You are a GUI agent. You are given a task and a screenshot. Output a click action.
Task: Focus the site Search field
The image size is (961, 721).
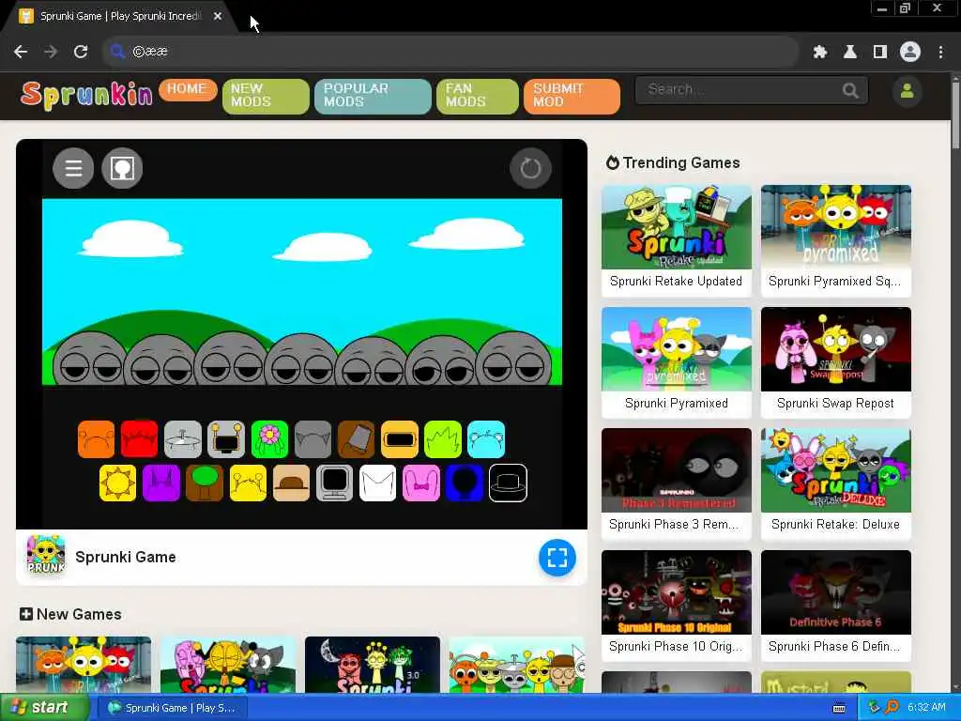(x=752, y=91)
